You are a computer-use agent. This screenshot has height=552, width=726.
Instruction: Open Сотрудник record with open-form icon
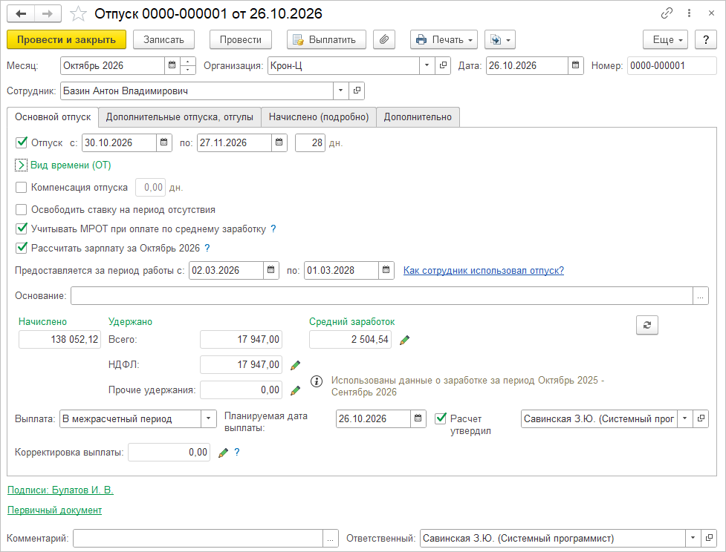pyautogui.click(x=357, y=91)
